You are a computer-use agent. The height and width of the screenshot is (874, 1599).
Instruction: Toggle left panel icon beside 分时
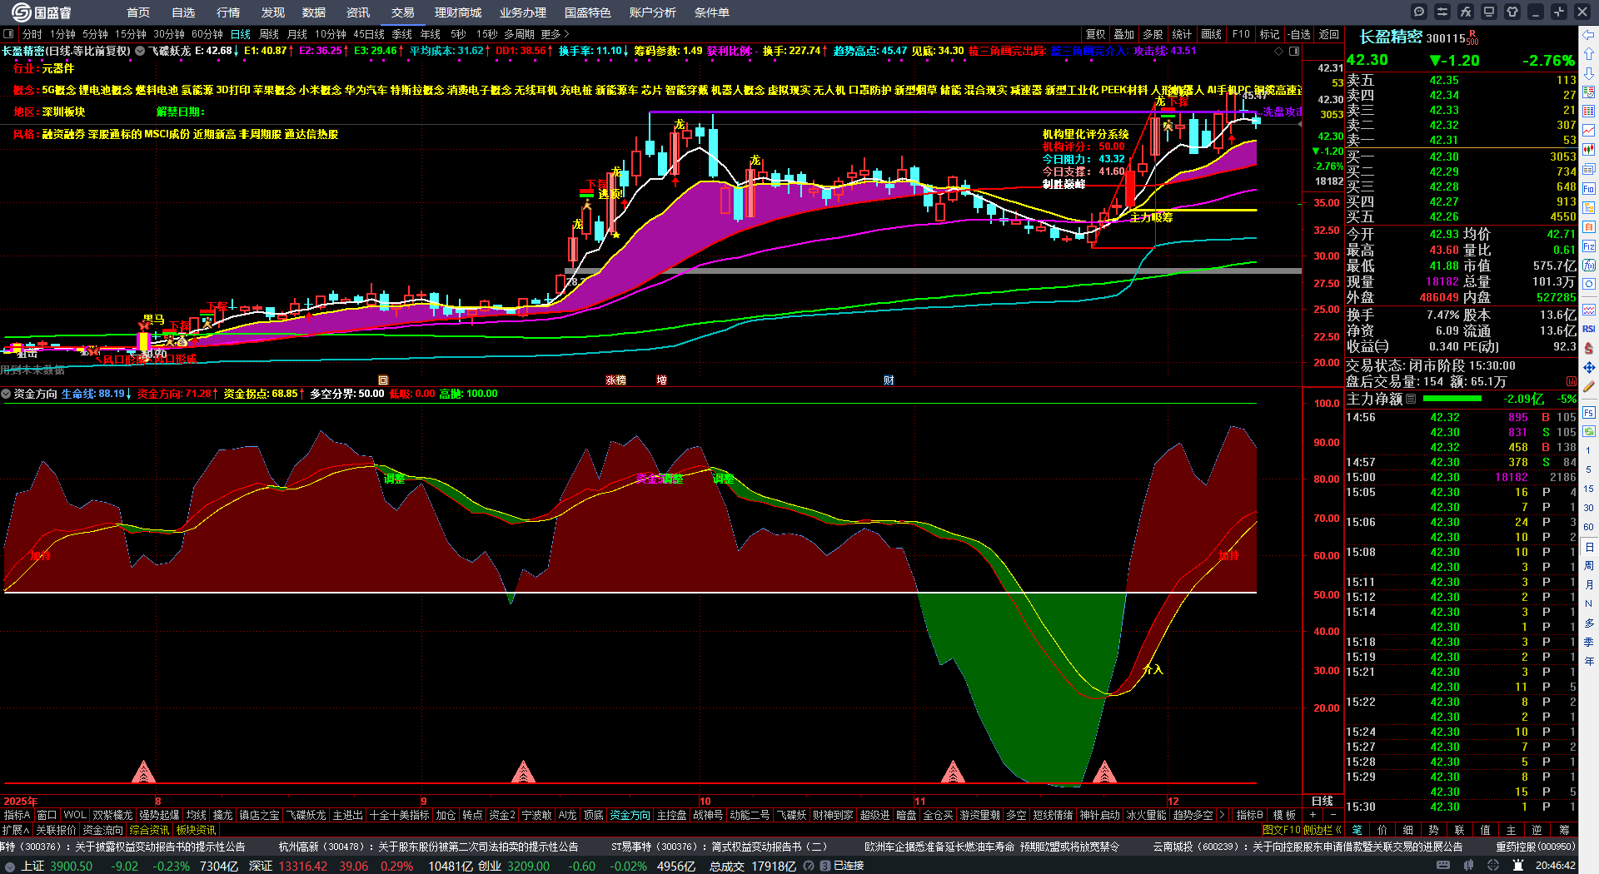pos(9,34)
